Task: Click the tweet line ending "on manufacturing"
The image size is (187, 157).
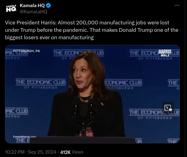Action: click(x=49, y=37)
